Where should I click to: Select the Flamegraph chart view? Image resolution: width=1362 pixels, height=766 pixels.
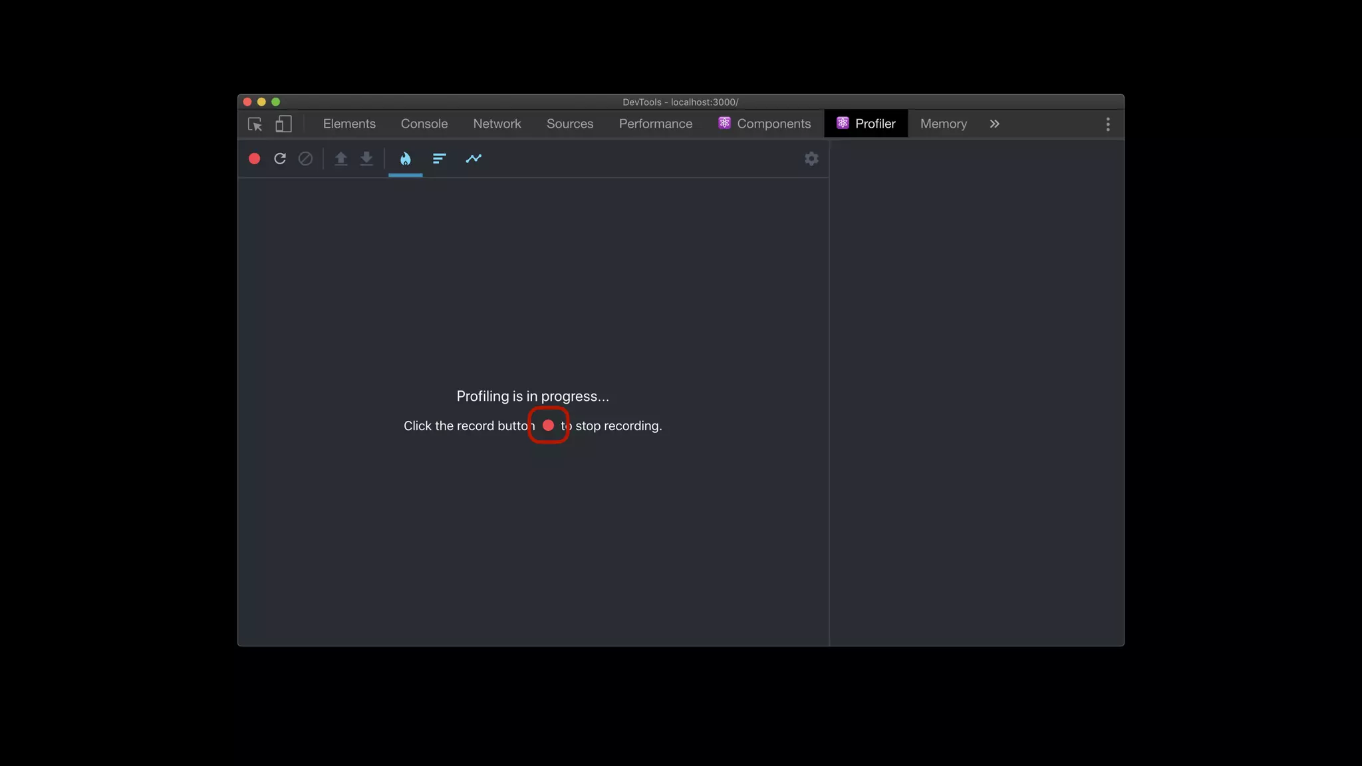click(406, 159)
